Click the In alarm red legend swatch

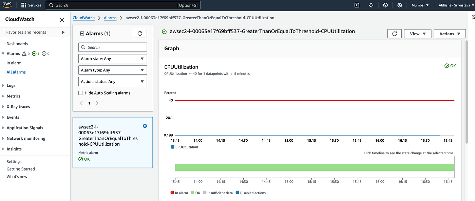tap(172, 193)
